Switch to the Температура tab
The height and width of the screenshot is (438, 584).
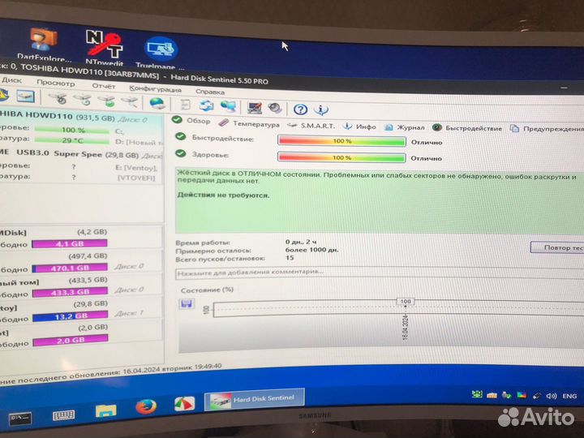(x=249, y=123)
